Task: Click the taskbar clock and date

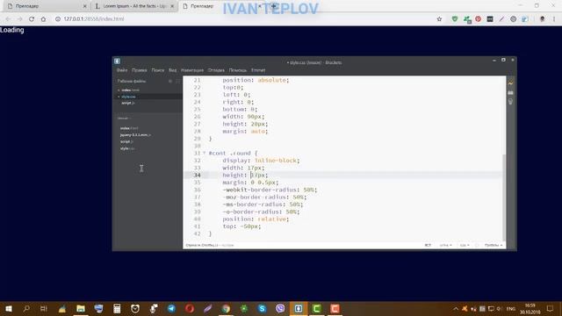Action: pos(530,308)
